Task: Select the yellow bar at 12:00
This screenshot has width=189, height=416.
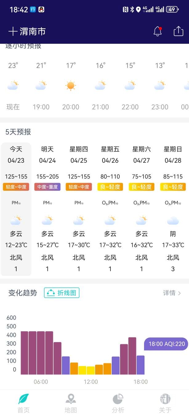Action: pyautogui.click(x=90, y=370)
